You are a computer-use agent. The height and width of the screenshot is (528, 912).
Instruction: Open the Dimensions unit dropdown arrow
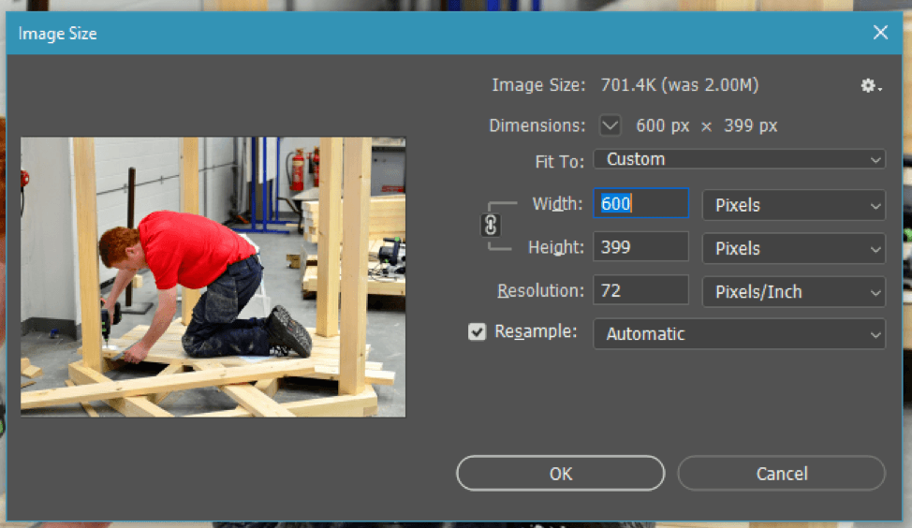click(x=610, y=125)
